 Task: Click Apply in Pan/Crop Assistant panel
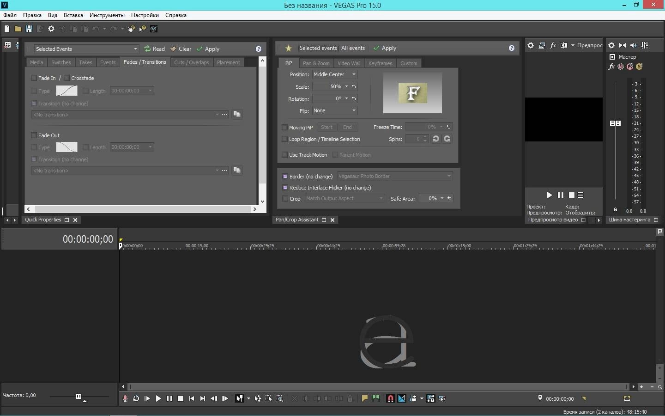[385, 48]
